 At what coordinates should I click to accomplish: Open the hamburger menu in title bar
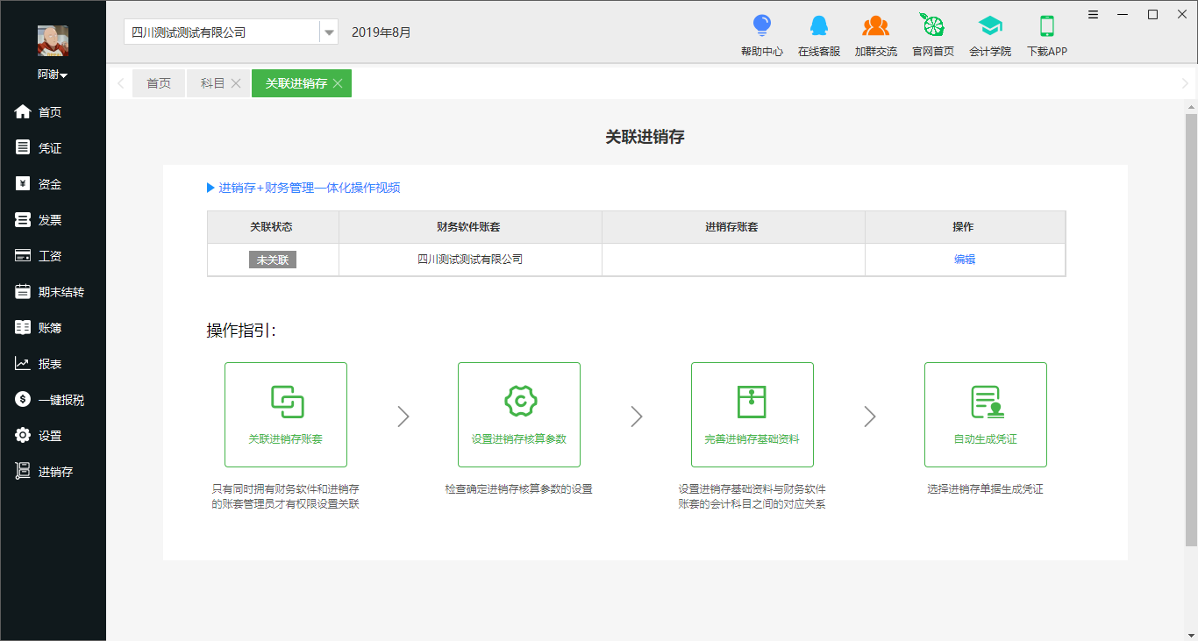[1093, 14]
